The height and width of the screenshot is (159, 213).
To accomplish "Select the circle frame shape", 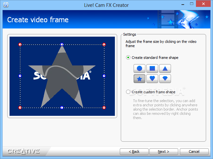I will click(x=139, y=68).
